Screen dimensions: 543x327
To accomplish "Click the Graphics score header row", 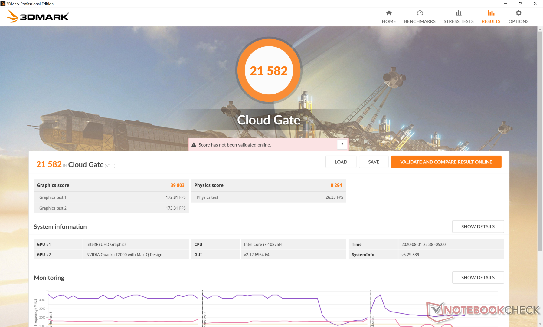I will (111, 185).
